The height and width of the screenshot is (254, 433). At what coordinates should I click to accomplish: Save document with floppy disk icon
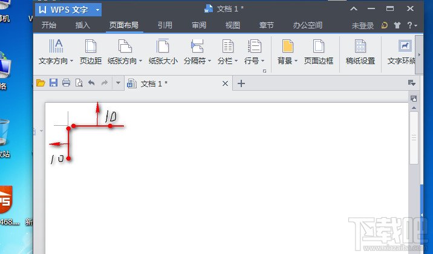53,82
